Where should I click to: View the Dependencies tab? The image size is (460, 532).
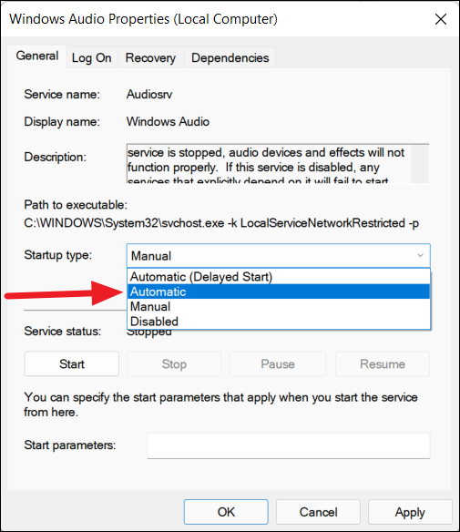230,58
